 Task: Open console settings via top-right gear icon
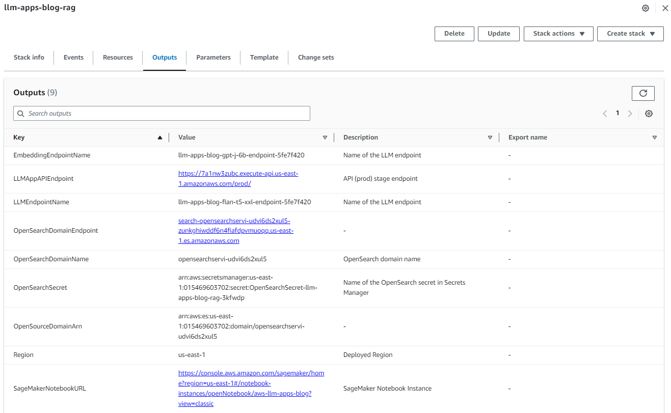(646, 8)
